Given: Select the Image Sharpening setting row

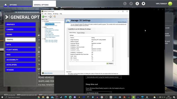Looking at the screenshot, I should click(x=91, y=40).
